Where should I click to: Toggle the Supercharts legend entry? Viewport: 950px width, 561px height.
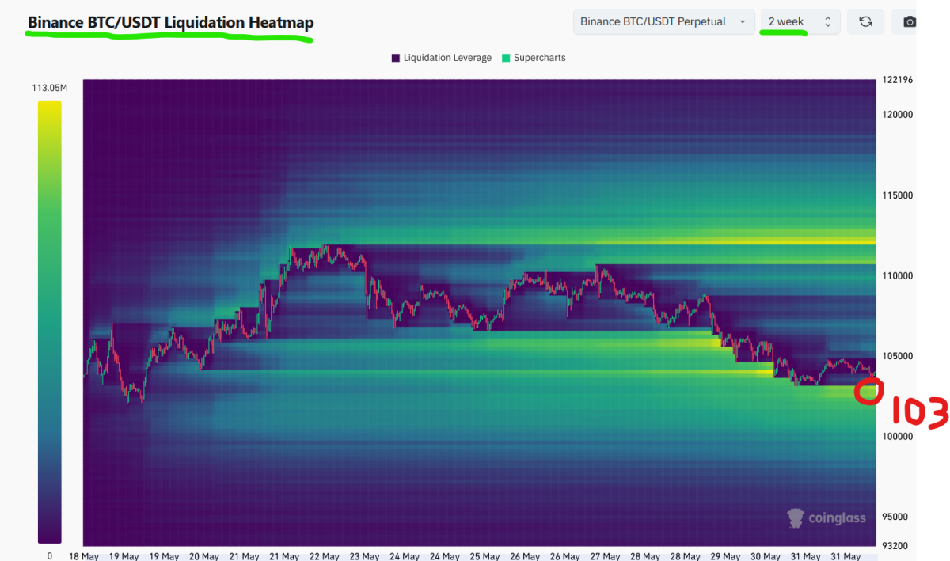pyautogui.click(x=534, y=58)
